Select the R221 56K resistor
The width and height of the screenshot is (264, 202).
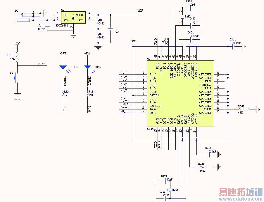[205, 167]
